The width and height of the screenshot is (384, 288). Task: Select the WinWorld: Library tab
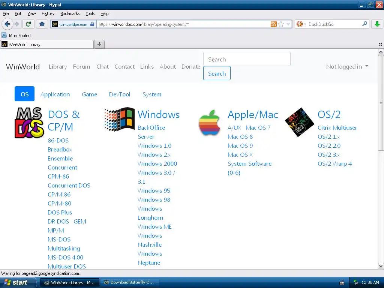(47, 44)
